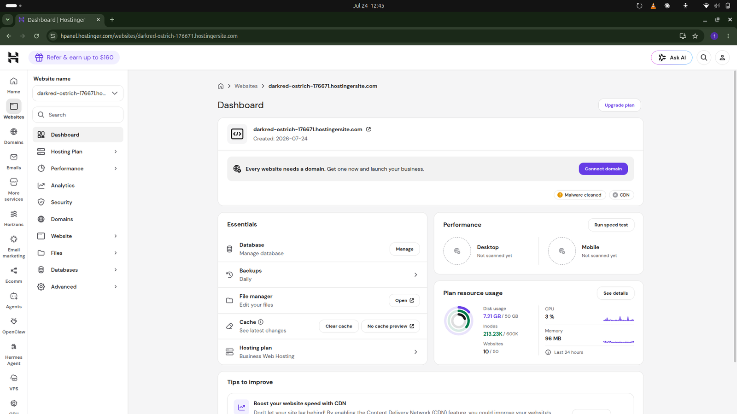The height and width of the screenshot is (414, 737).
Task: Open OpenClaw icon in left rail
Action: 14,321
